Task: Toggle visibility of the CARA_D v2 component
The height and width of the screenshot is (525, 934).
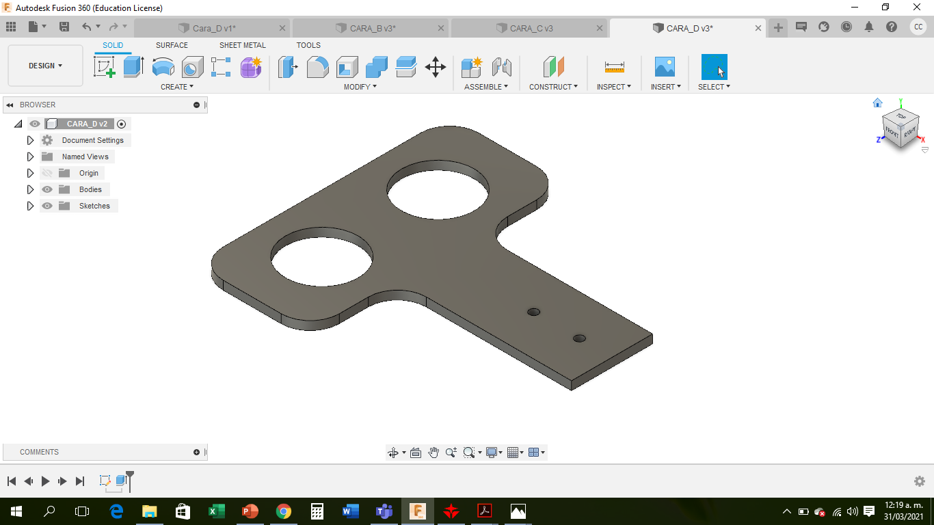Action: [x=35, y=124]
